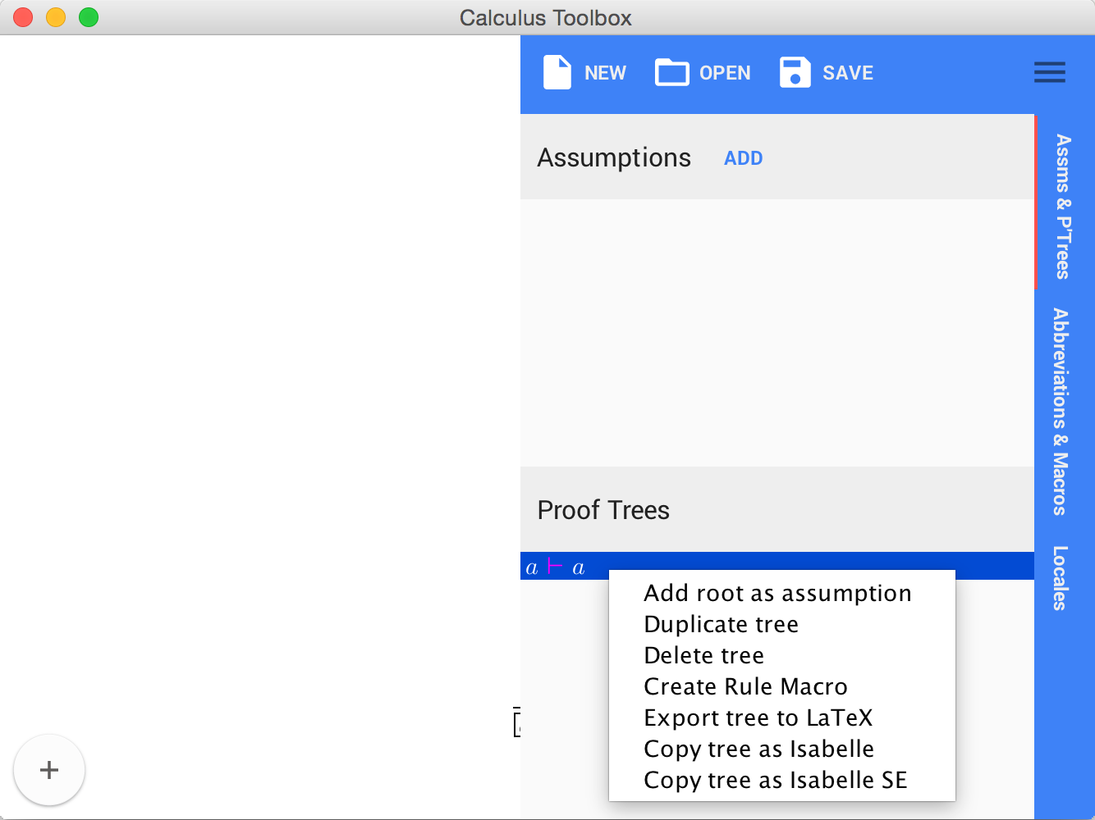Add a new assumption with ADD
This screenshot has width=1095, height=820.
coord(744,158)
